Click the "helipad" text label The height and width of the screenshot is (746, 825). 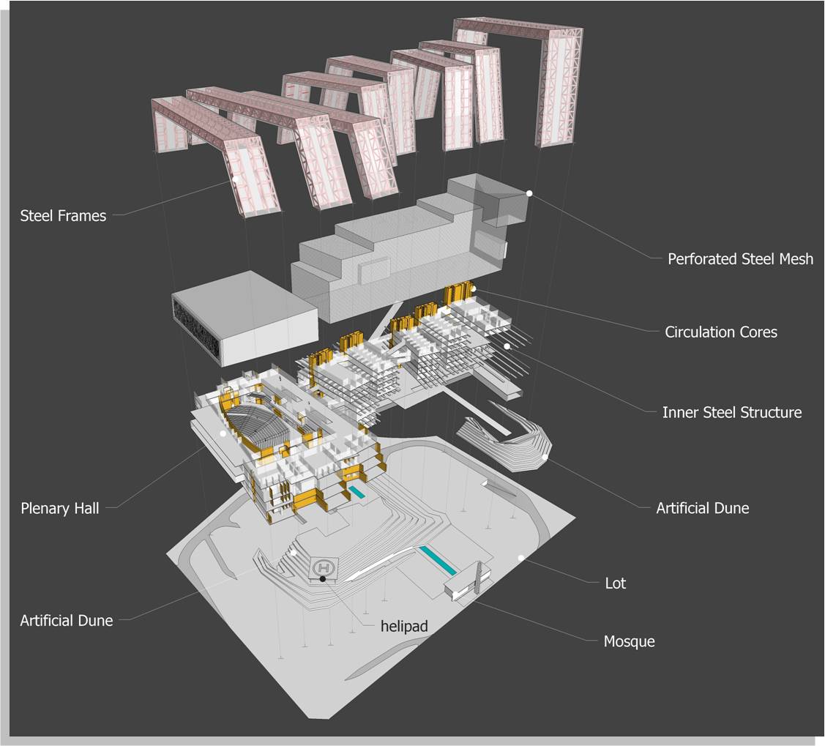(x=404, y=625)
